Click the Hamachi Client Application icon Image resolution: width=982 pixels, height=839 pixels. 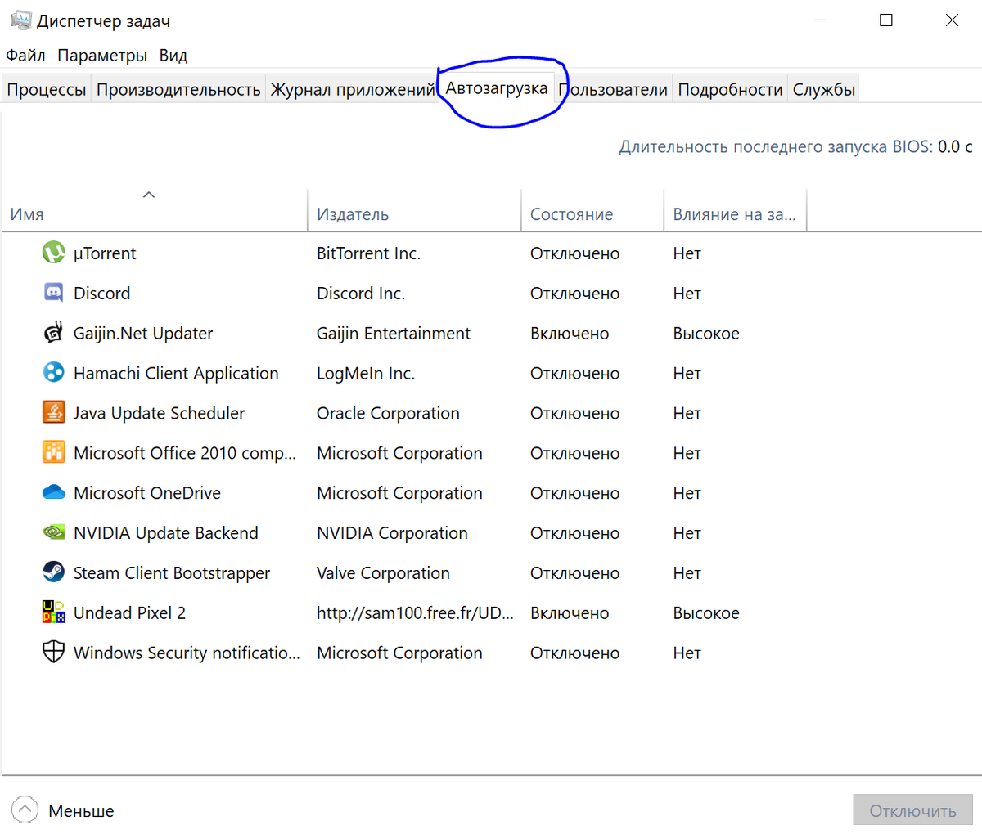pos(53,373)
